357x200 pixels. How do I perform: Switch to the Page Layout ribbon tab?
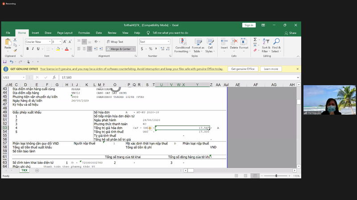[x=65, y=33]
